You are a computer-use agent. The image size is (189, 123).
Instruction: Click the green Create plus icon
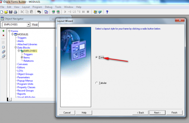pos(4,31)
